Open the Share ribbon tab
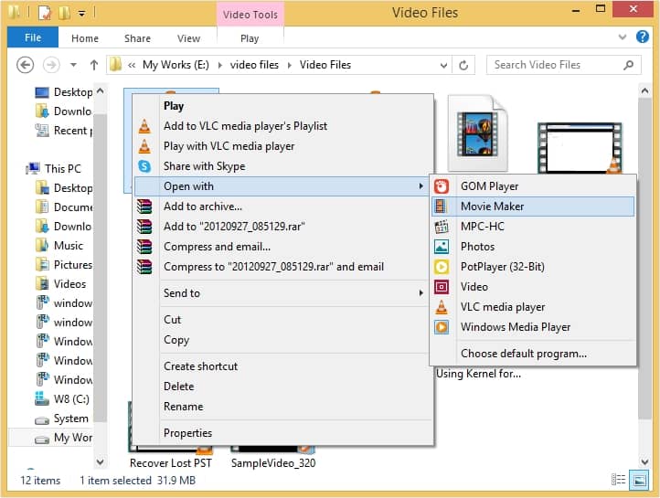 (x=137, y=38)
